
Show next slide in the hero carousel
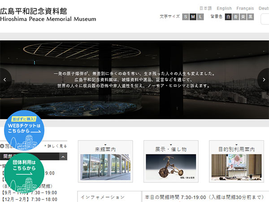[264, 79]
